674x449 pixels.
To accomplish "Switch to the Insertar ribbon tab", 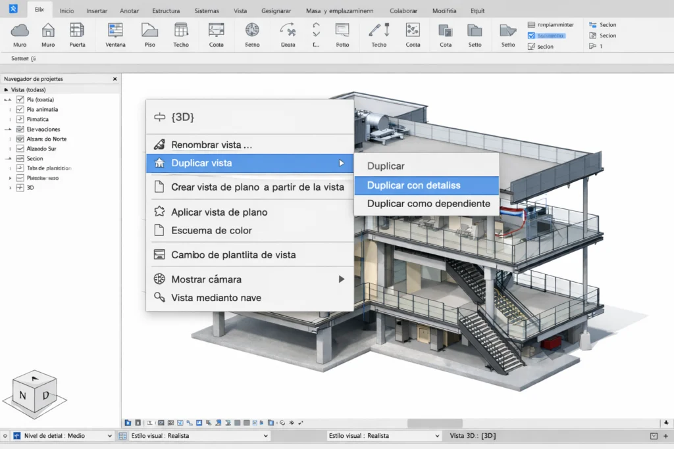I will click(x=96, y=11).
